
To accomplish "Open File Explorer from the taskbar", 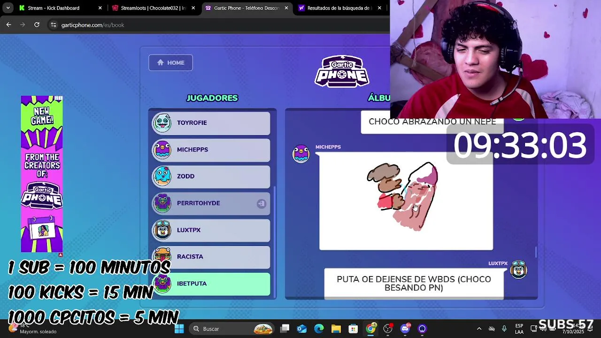I will pos(336,329).
